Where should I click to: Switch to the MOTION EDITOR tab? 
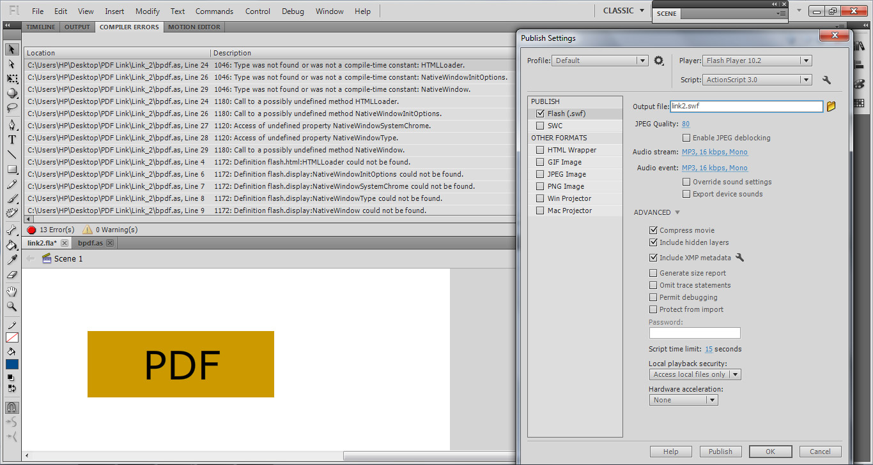(x=194, y=27)
